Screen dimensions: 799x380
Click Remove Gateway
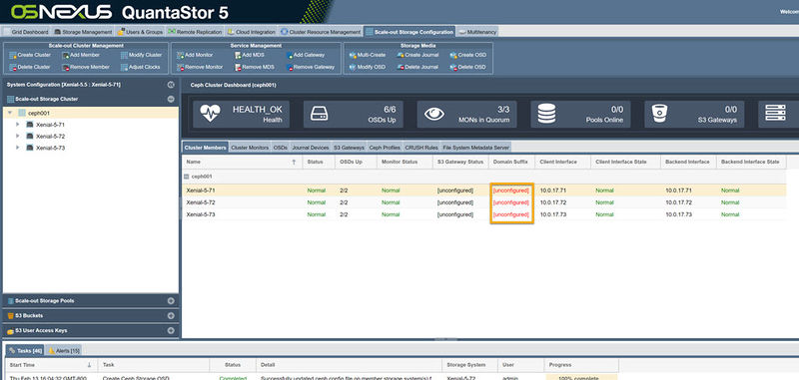pos(310,67)
